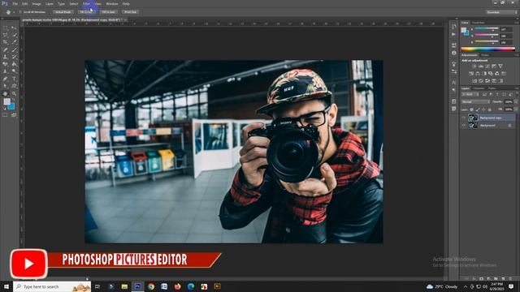The image size is (520, 292).
Task: Open the Essentials workspace dropdown
Action: click(502, 12)
